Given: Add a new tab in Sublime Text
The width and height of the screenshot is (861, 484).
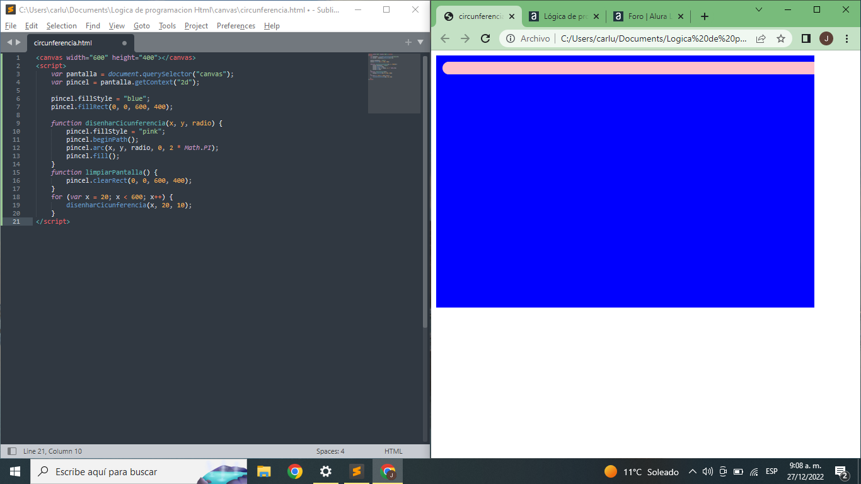Looking at the screenshot, I should pyautogui.click(x=408, y=42).
